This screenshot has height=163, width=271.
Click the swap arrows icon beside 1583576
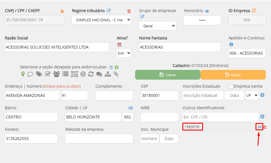pyautogui.click(x=260, y=127)
